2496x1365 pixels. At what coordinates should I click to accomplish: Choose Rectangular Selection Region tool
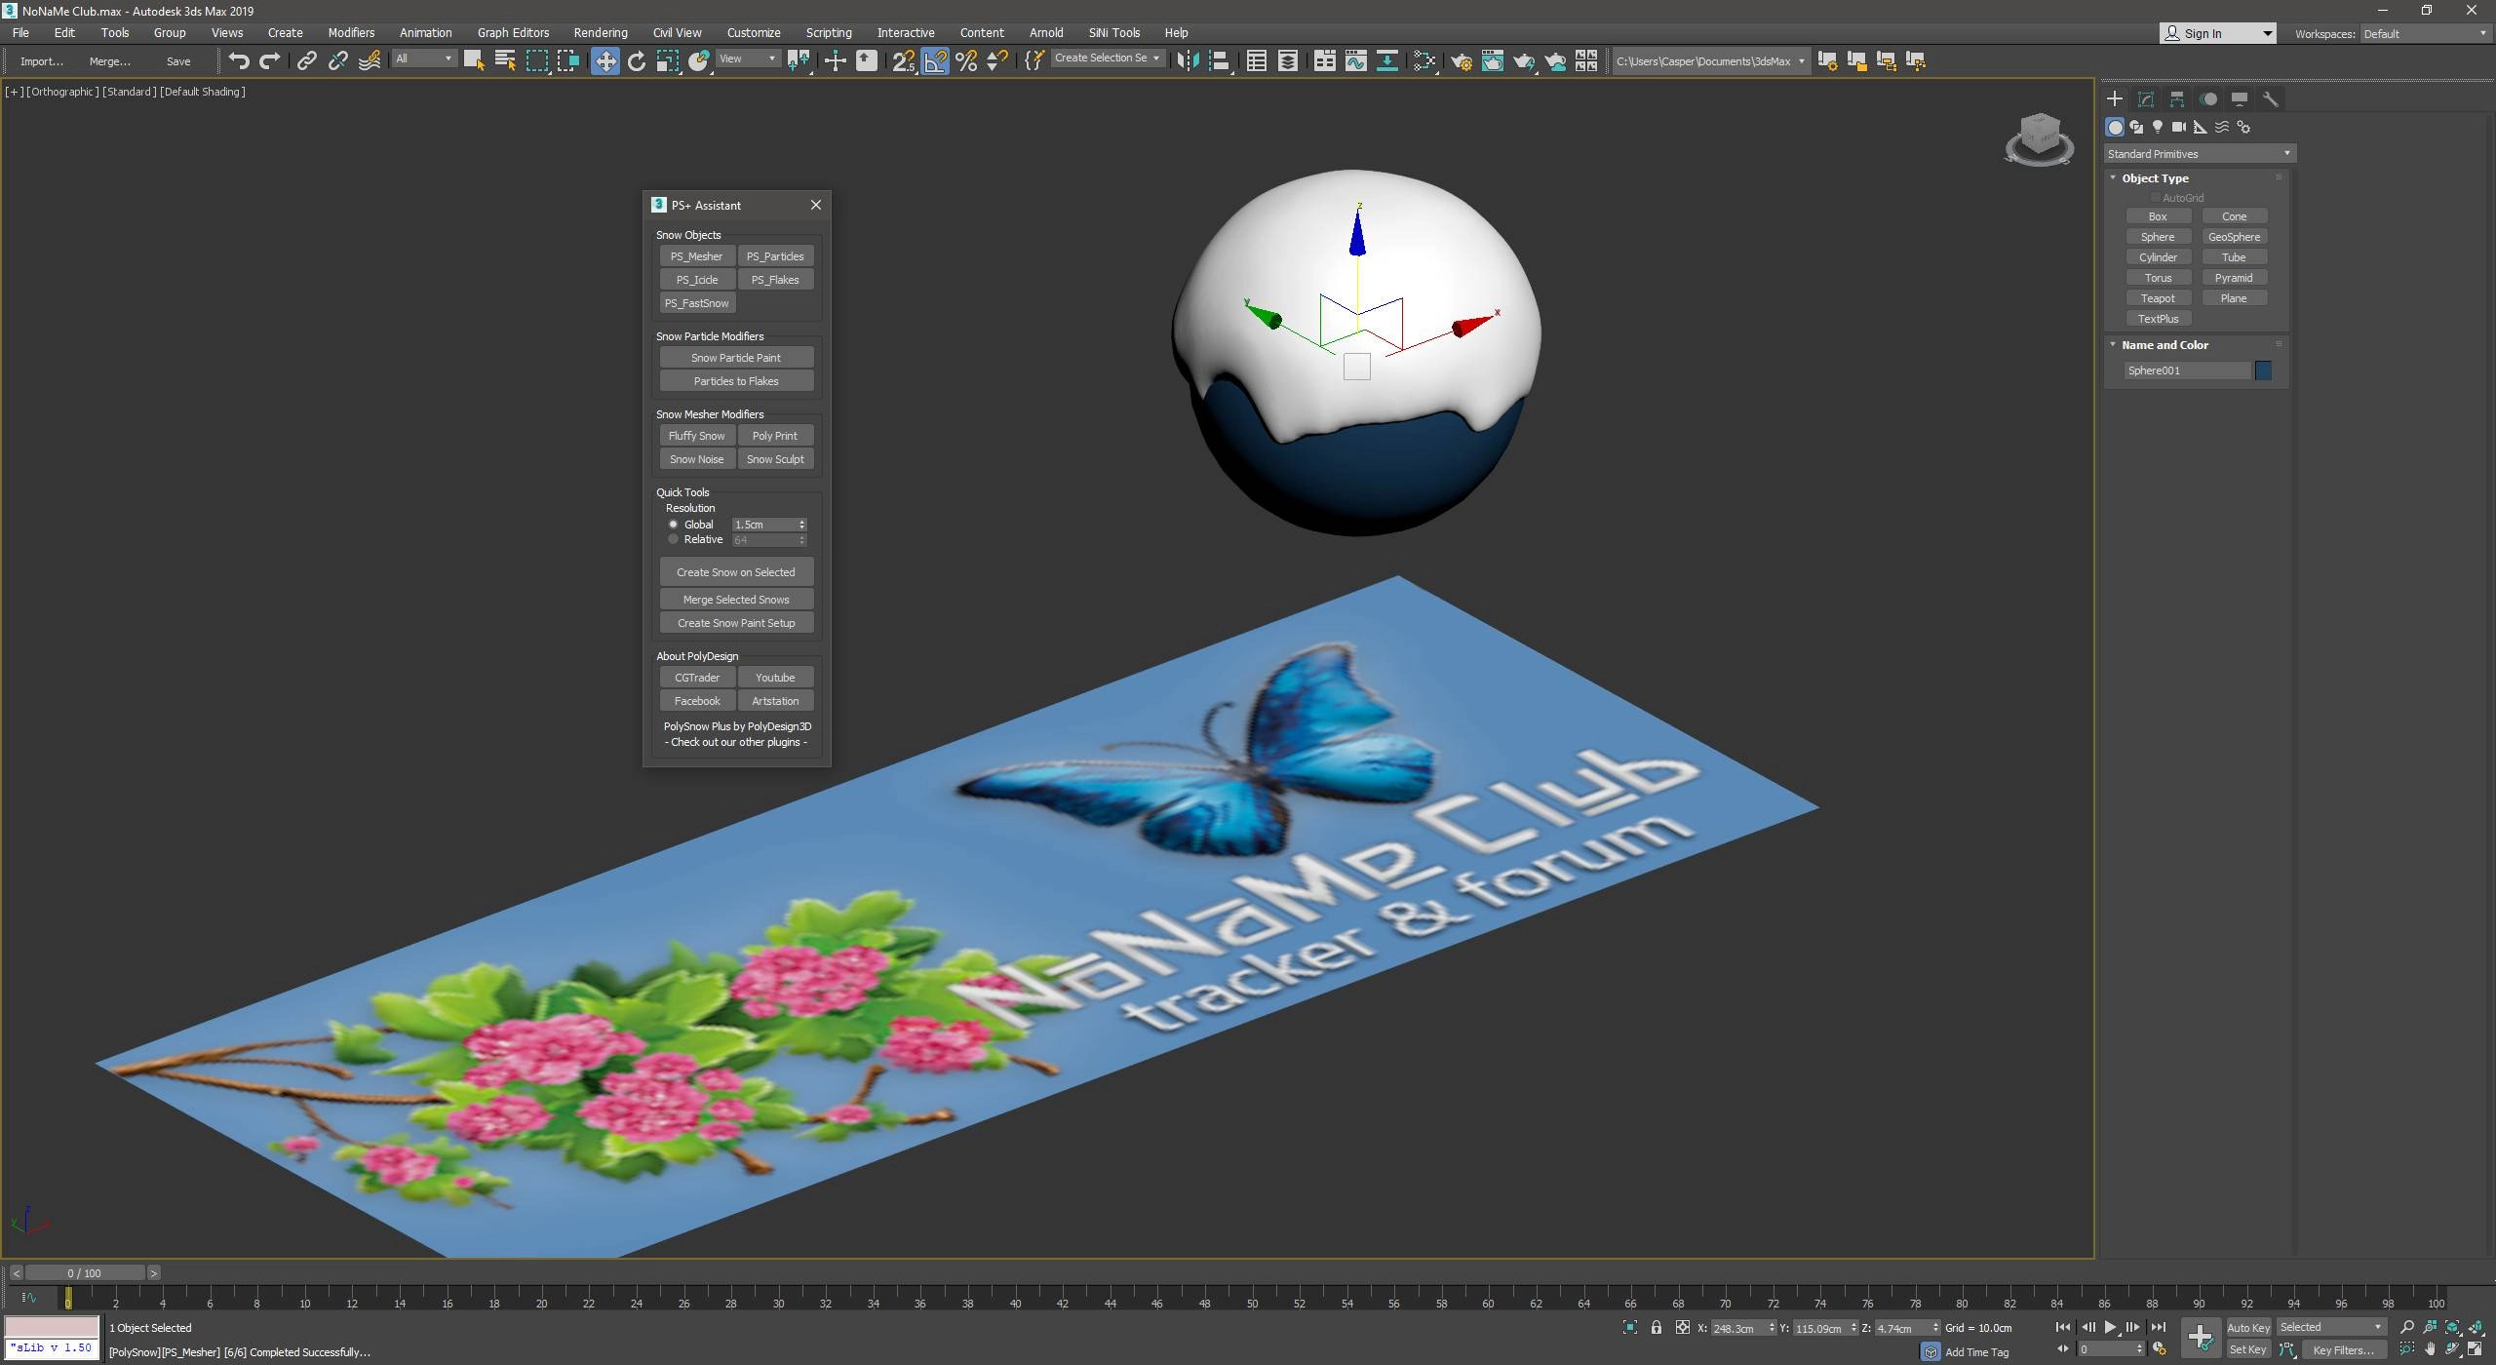(x=536, y=60)
